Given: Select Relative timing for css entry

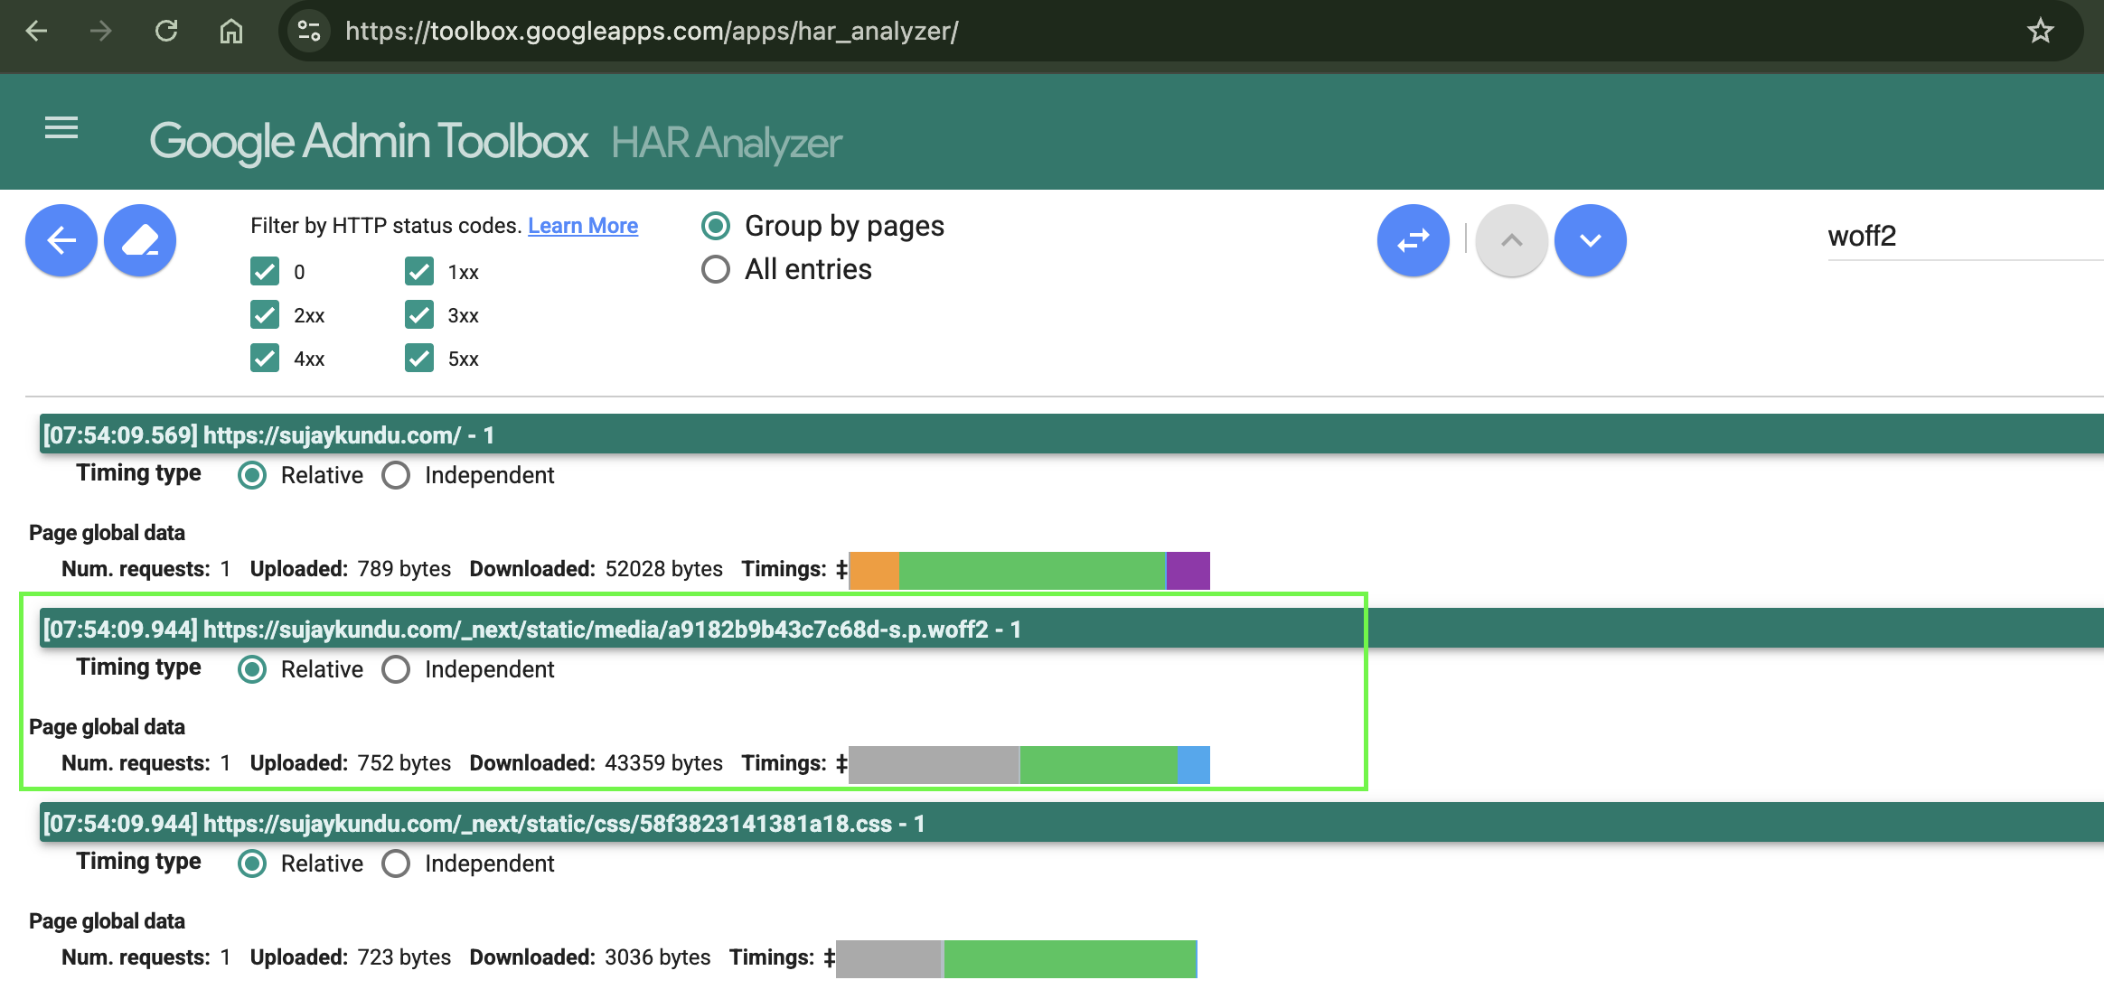Looking at the screenshot, I should click(252, 863).
